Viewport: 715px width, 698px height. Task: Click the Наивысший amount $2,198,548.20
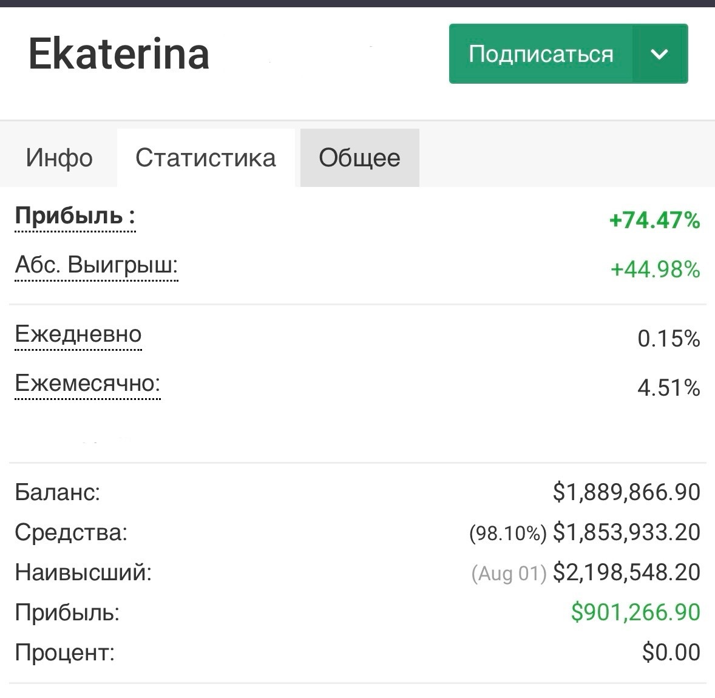626,572
